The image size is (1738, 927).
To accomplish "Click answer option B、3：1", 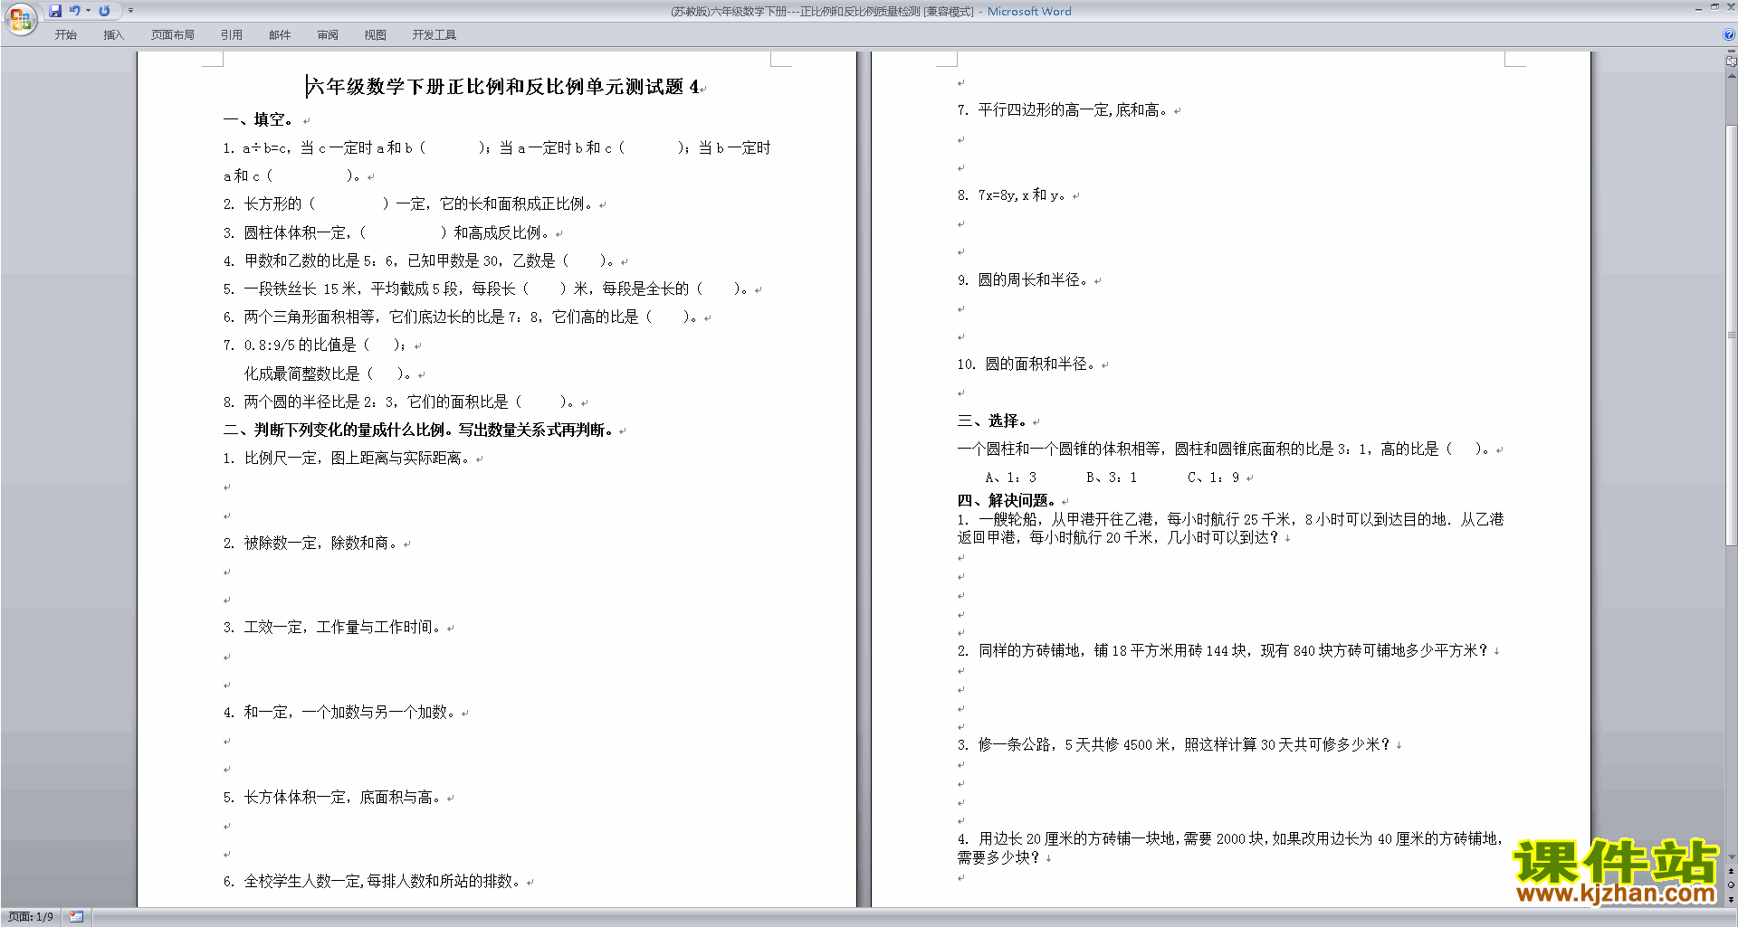I will pos(1112,478).
